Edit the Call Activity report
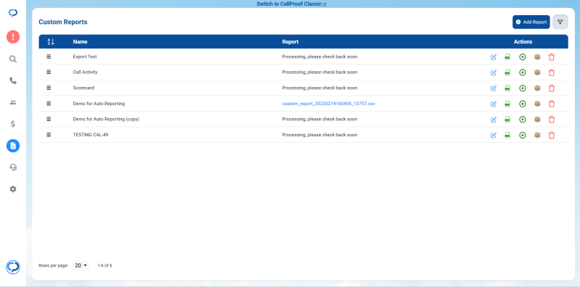 [x=494, y=72]
